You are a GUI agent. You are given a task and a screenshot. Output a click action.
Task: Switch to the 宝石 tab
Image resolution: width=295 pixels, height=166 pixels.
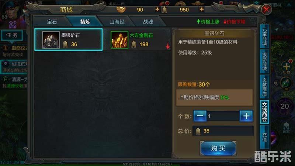click(52, 22)
